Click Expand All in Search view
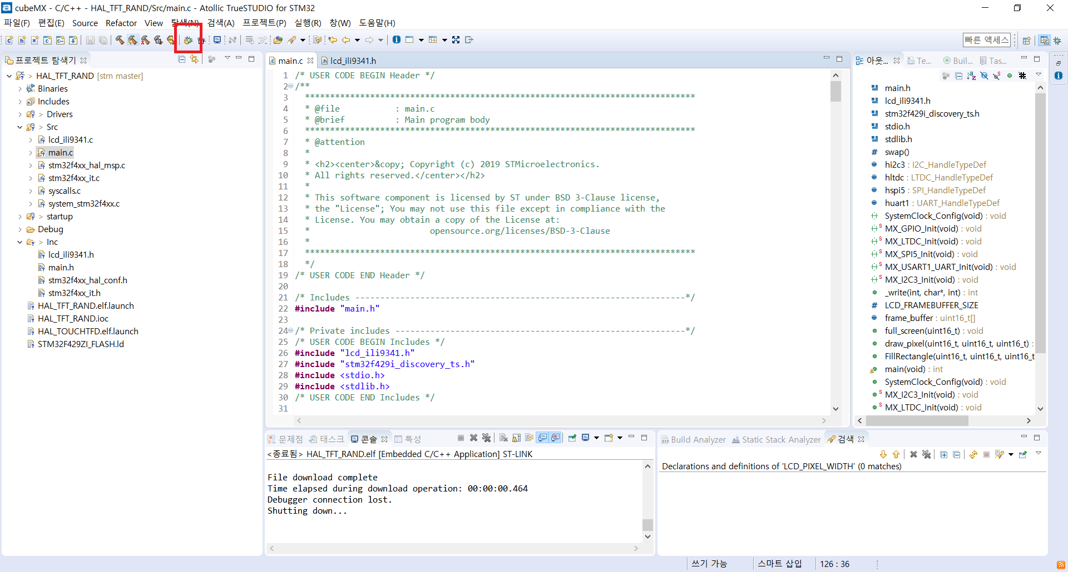1068x572 pixels. tap(944, 454)
